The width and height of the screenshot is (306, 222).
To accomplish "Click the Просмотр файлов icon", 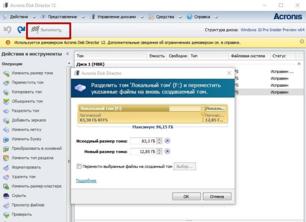I will [6, 205].
